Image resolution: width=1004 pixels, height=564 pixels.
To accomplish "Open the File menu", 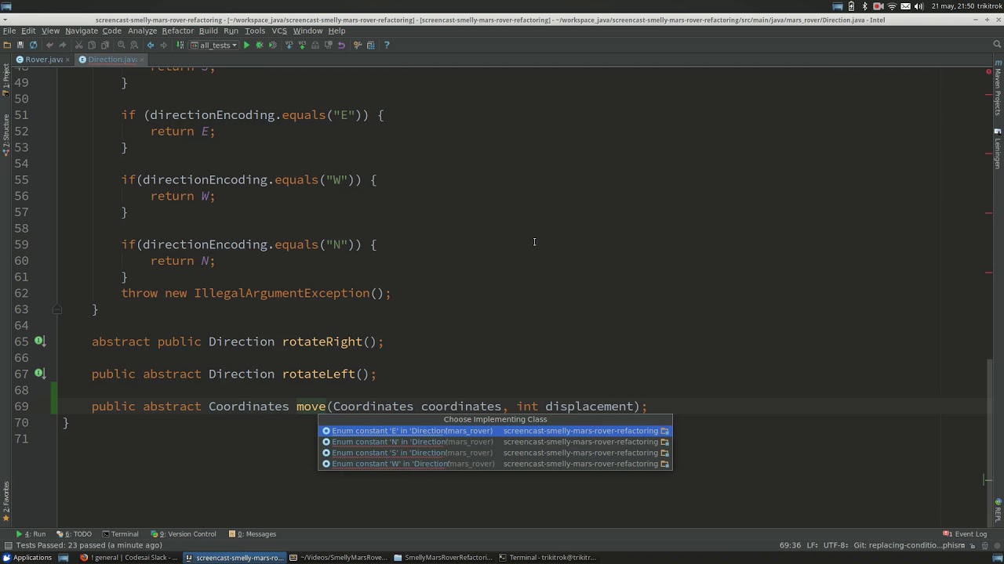I will pyautogui.click(x=9, y=31).
